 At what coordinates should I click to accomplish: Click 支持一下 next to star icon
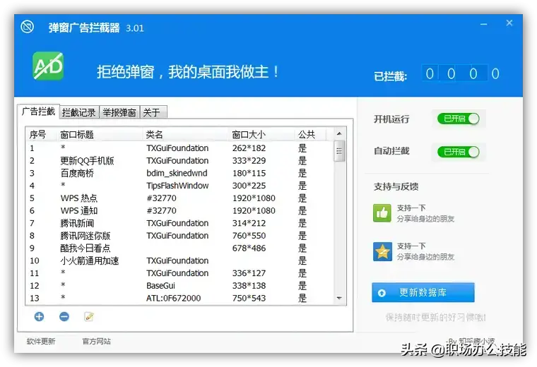coord(411,246)
